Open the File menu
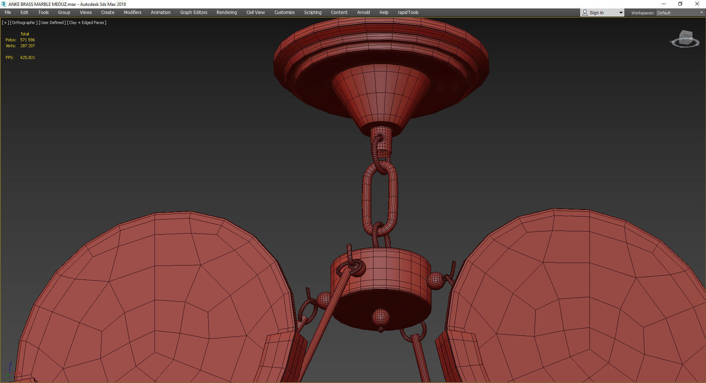 pyautogui.click(x=8, y=13)
